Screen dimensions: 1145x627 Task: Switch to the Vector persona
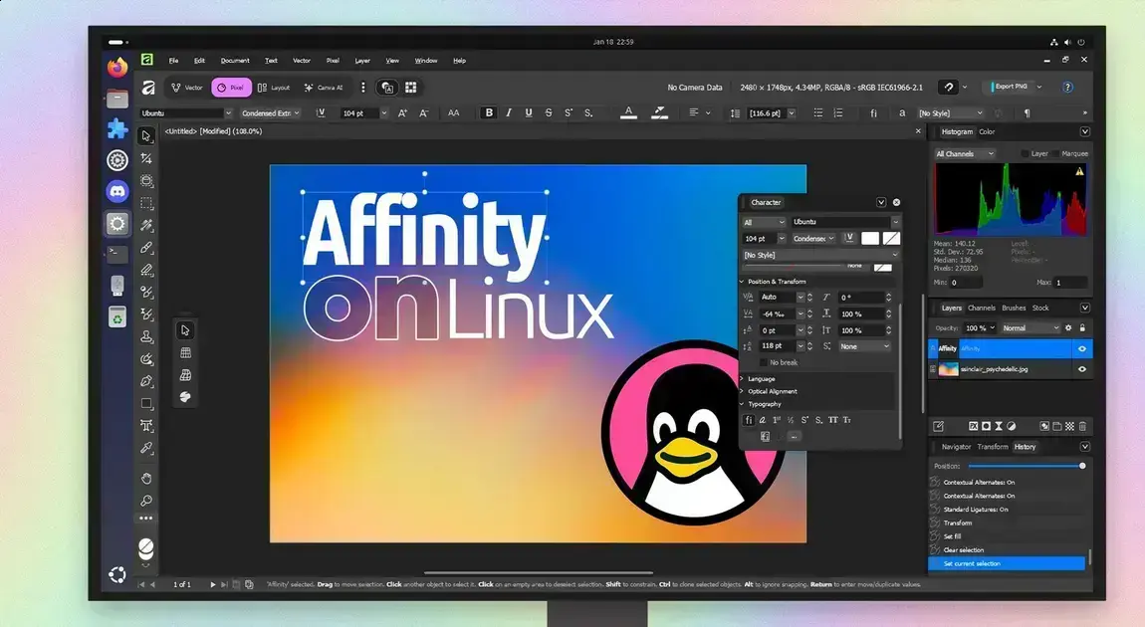(187, 88)
